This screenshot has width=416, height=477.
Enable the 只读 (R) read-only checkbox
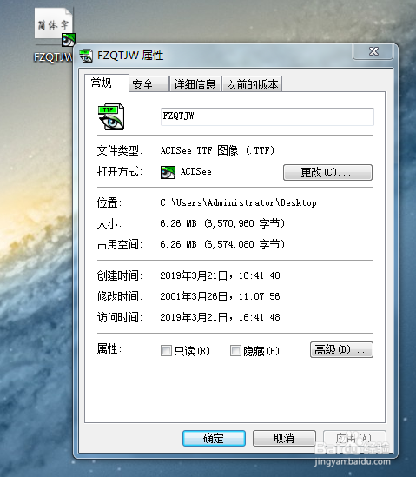point(166,351)
